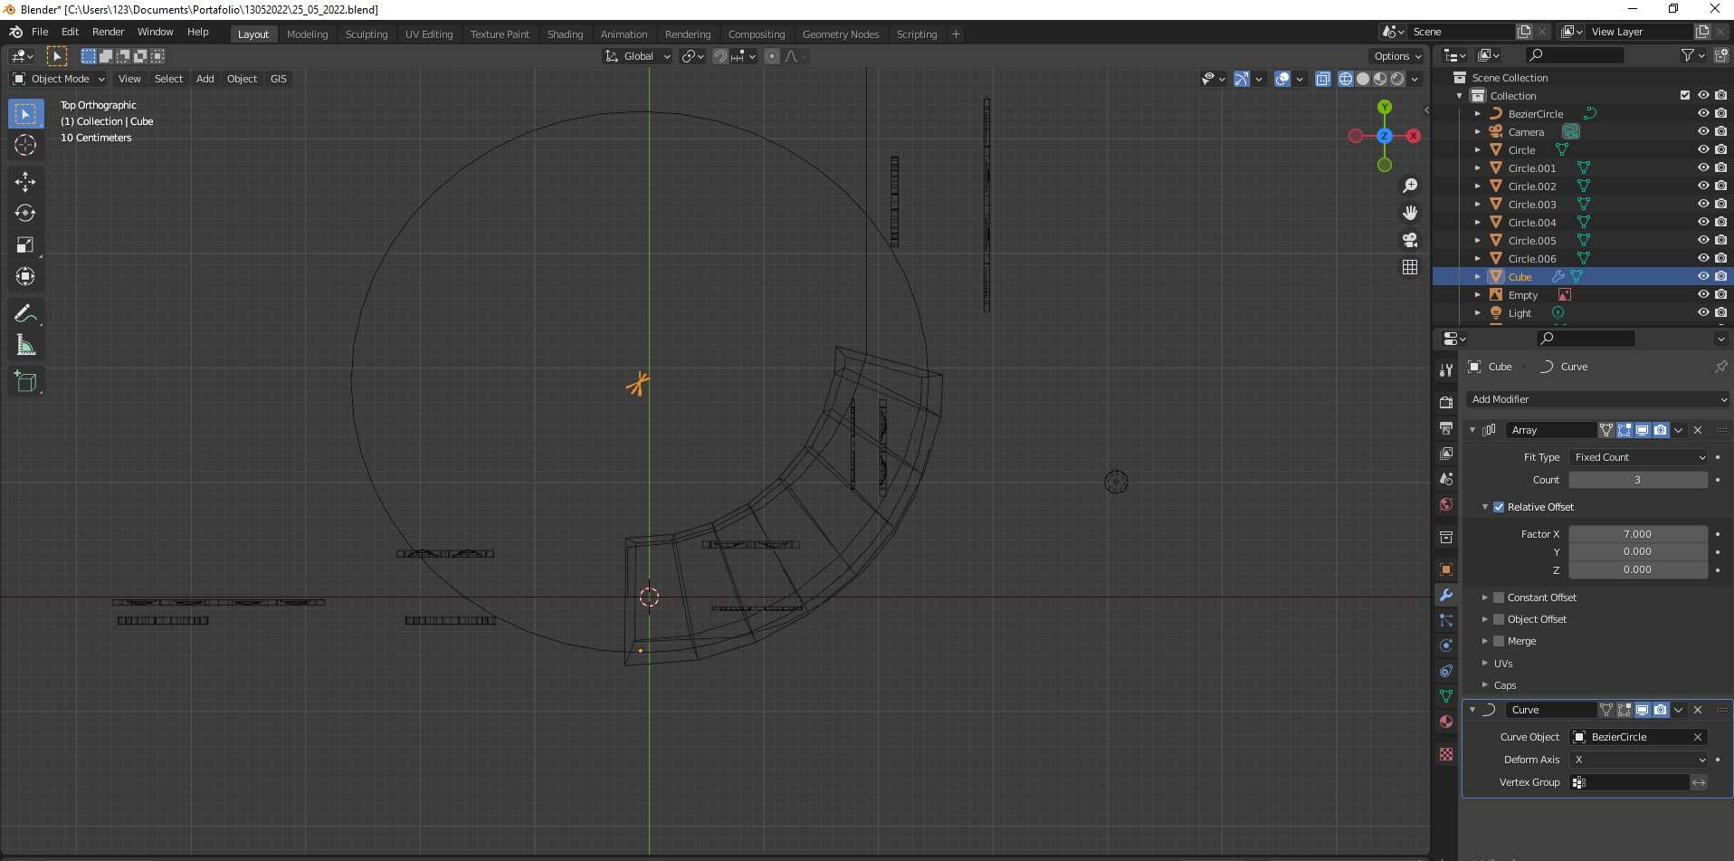Toggle proportional editing
This screenshot has height=861, width=1734.
pos(772,56)
